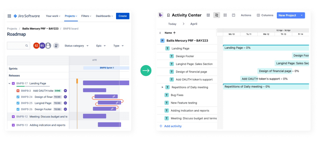
Task: Expand the Repetitions of Daily meeting row
Action: pos(162,87)
